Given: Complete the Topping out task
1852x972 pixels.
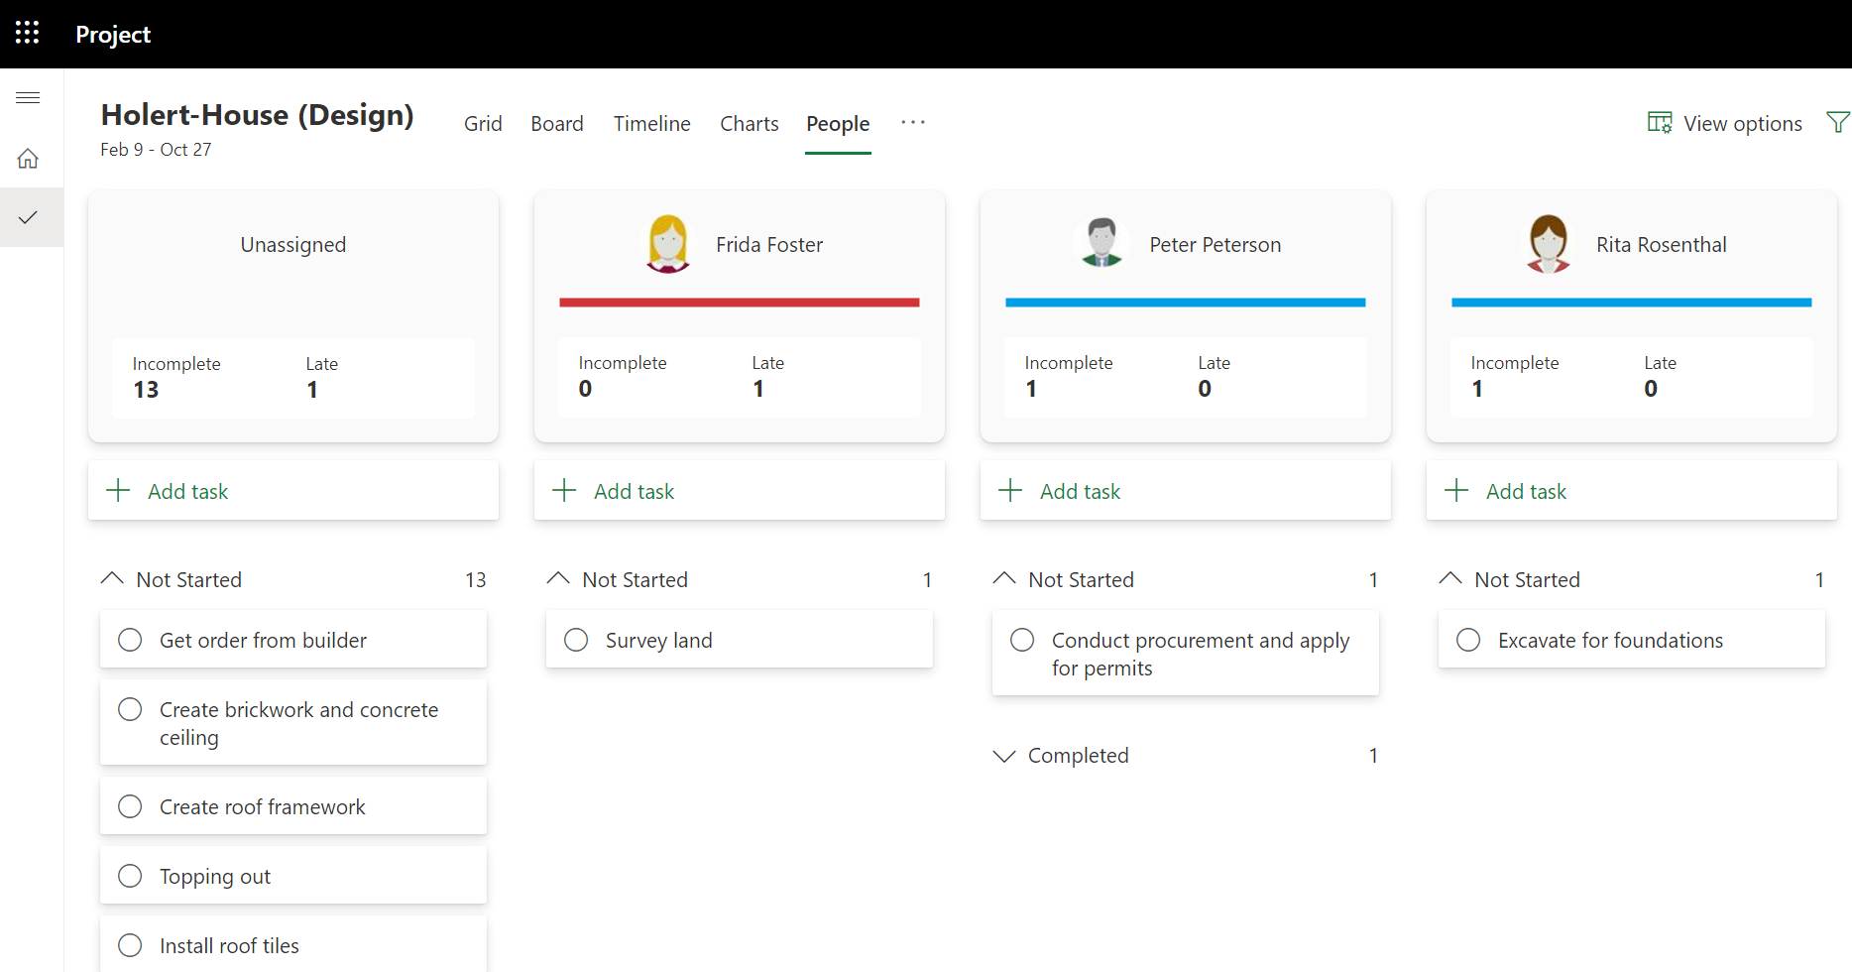Looking at the screenshot, I should (x=130, y=876).
